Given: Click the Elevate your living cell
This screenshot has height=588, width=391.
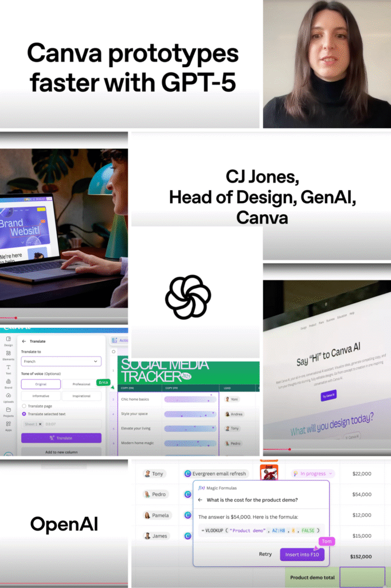Looking at the screenshot, I should click(140, 428).
